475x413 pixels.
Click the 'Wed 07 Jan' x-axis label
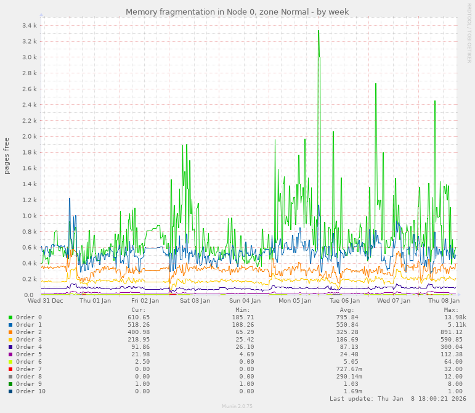click(394, 301)
